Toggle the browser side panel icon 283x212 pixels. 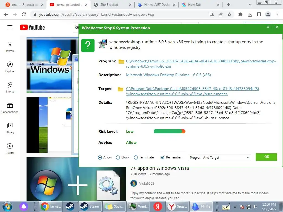point(259,14)
